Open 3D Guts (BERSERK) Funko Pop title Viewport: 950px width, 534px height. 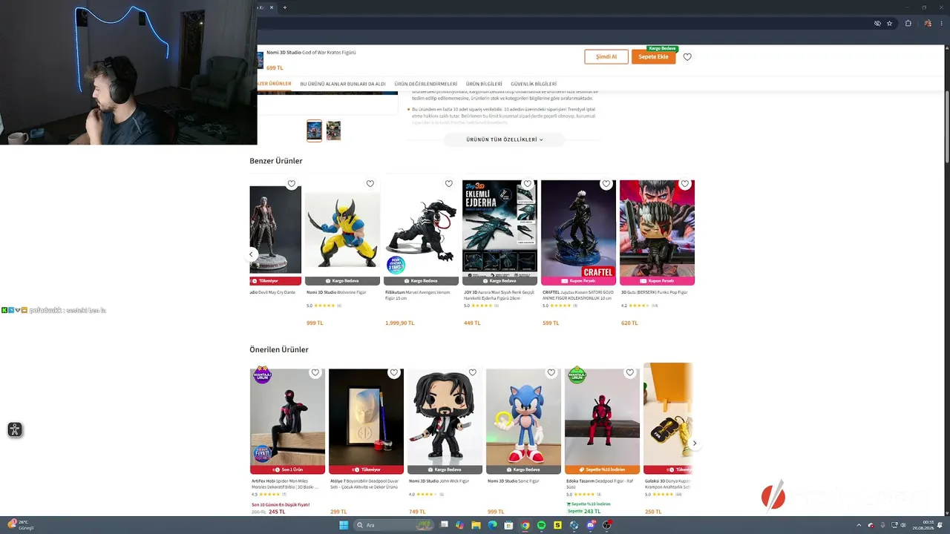[x=655, y=292]
